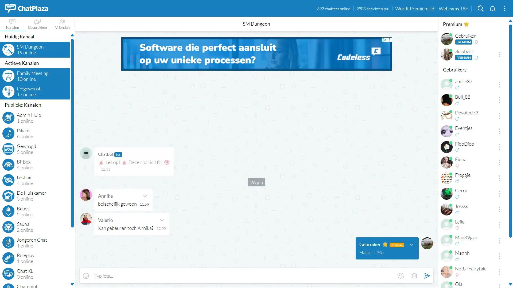Click the send message arrow icon
Screen dimensions: 513x288
tap(427, 276)
